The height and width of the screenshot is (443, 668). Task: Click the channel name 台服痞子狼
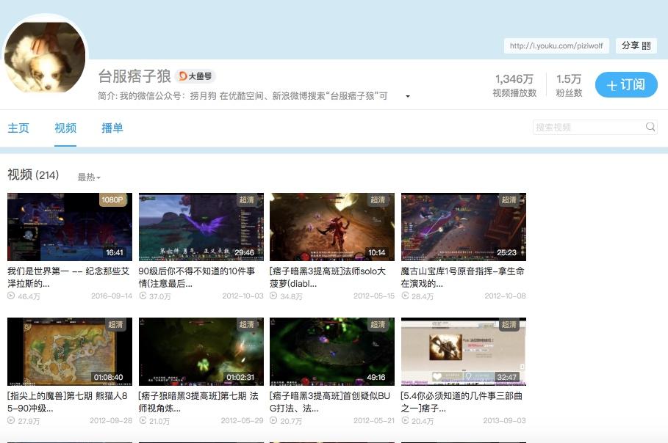pyautogui.click(x=134, y=76)
